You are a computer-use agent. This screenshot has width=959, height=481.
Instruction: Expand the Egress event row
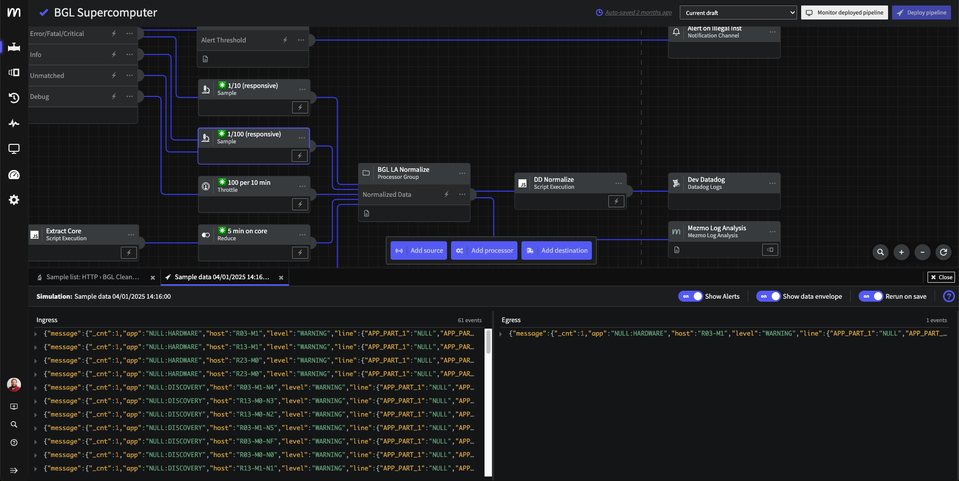click(501, 334)
